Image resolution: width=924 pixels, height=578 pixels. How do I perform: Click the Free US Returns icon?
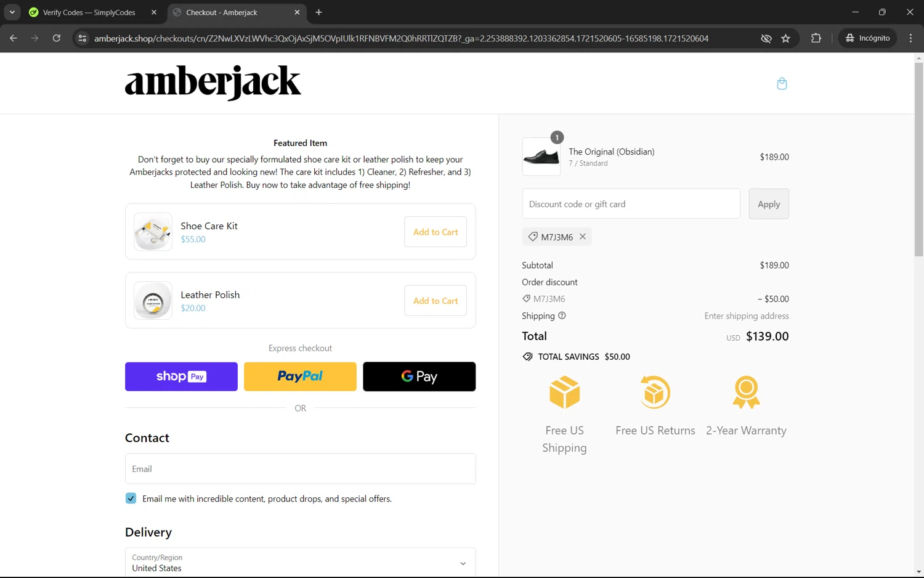point(655,393)
